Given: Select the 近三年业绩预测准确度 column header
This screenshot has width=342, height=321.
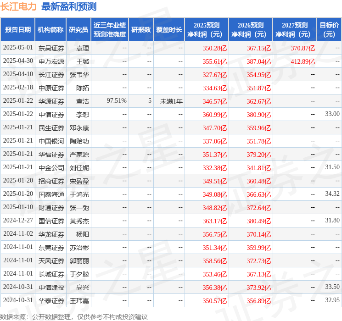Looking at the screenshot, I should (x=110, y=29).
